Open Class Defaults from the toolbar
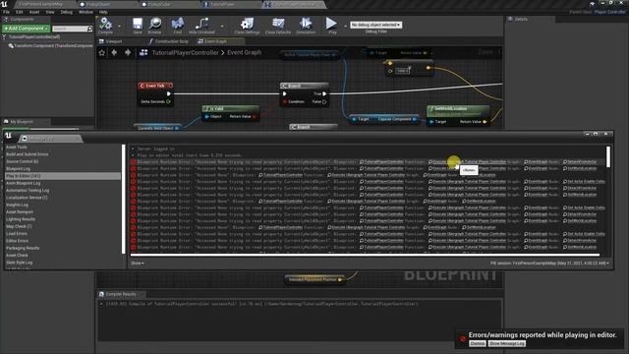 click(277, 26)
